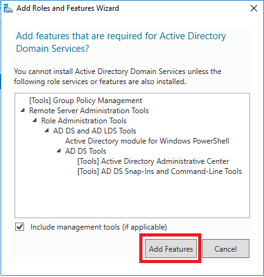Click the blue heading about required features

121,42
